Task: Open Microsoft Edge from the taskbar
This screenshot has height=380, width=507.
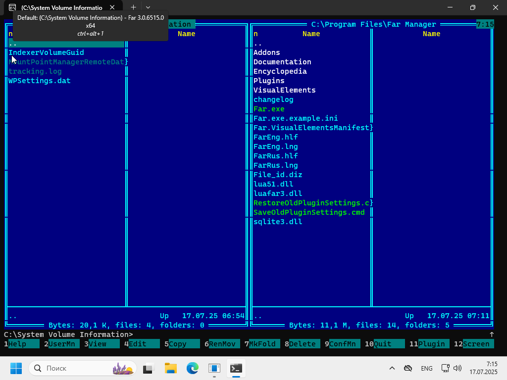Action: click(193, 368)
